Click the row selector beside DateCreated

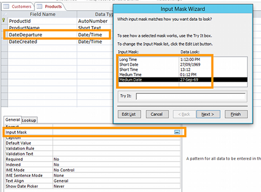tap(4, 42)
